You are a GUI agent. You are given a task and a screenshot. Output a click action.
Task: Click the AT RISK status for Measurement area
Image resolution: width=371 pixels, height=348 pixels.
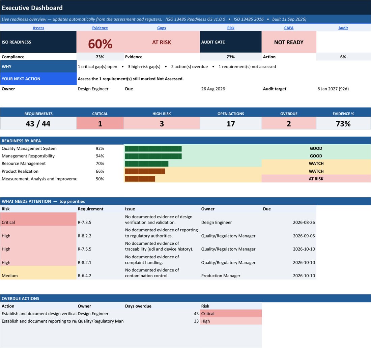tap(316, 179)
